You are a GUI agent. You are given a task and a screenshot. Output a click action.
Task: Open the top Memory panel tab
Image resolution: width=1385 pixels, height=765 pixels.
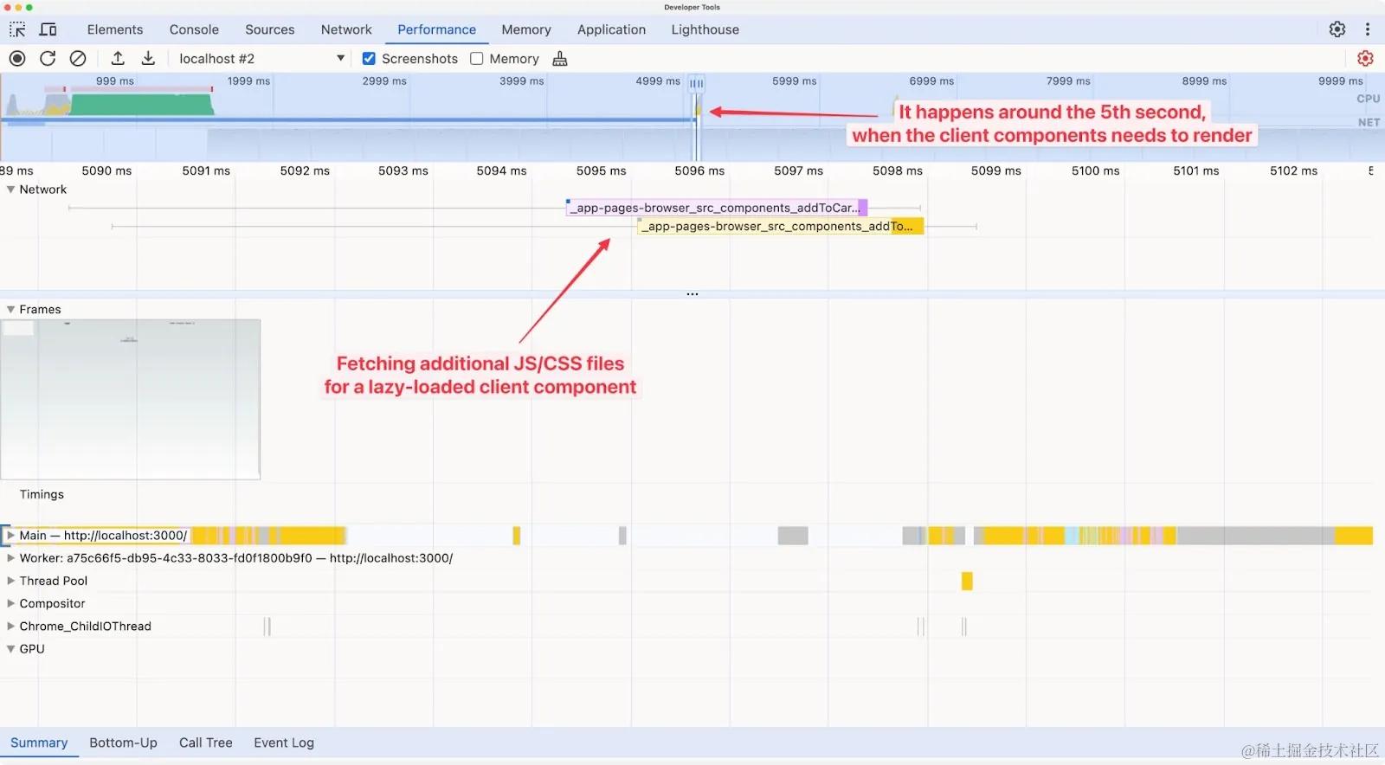(526, 29)
